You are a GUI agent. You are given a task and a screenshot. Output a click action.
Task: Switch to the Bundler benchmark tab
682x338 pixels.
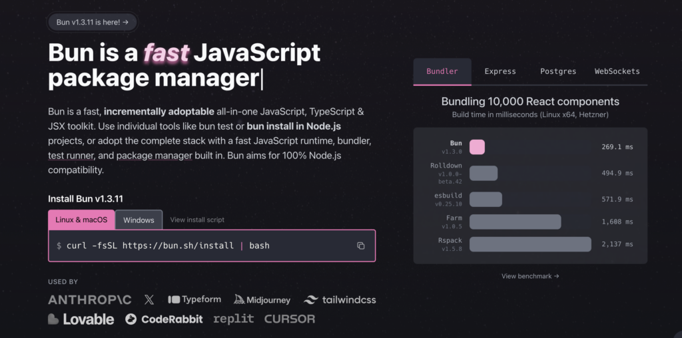click(x=442, y=71)
